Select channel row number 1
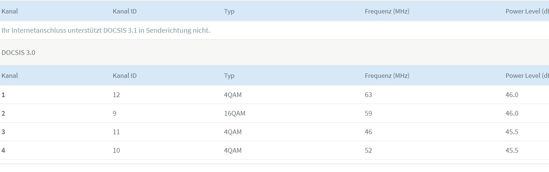Screen dimensions: 549x172 click(x=274, y=95)
